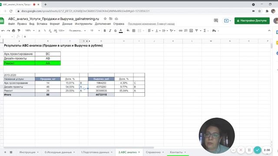Open the Формат menu

pos(55,24)
